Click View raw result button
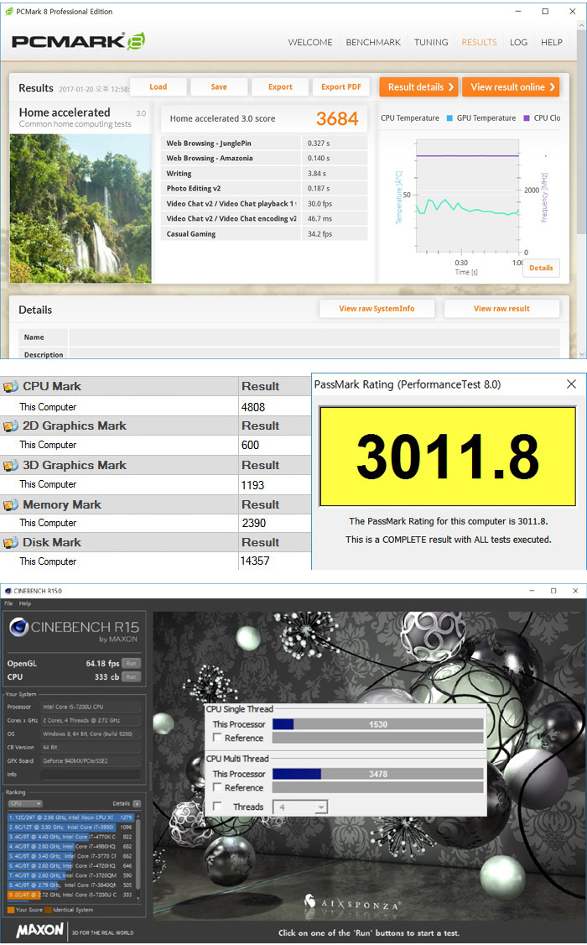Screen dimensions: 587x945 click(501, 309)
